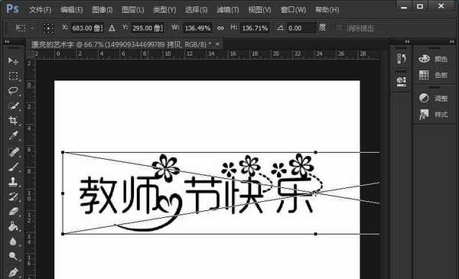Open the Help (帮助) menu
Image resolution: width=459 pixels, height=279 pixels.
click(327, 10)
